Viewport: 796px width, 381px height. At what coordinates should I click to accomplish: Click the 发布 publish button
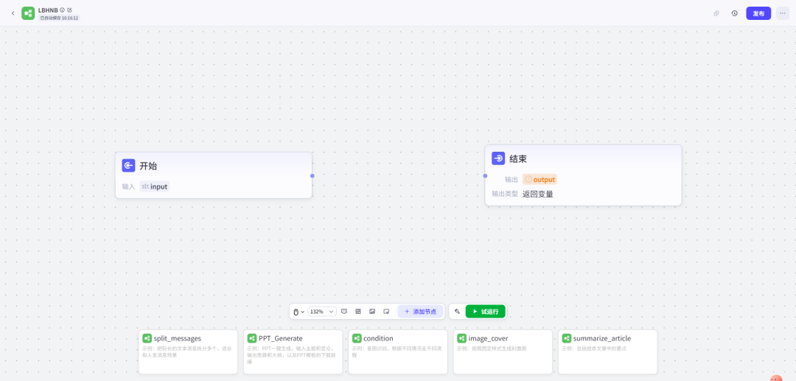pos(758,13)
